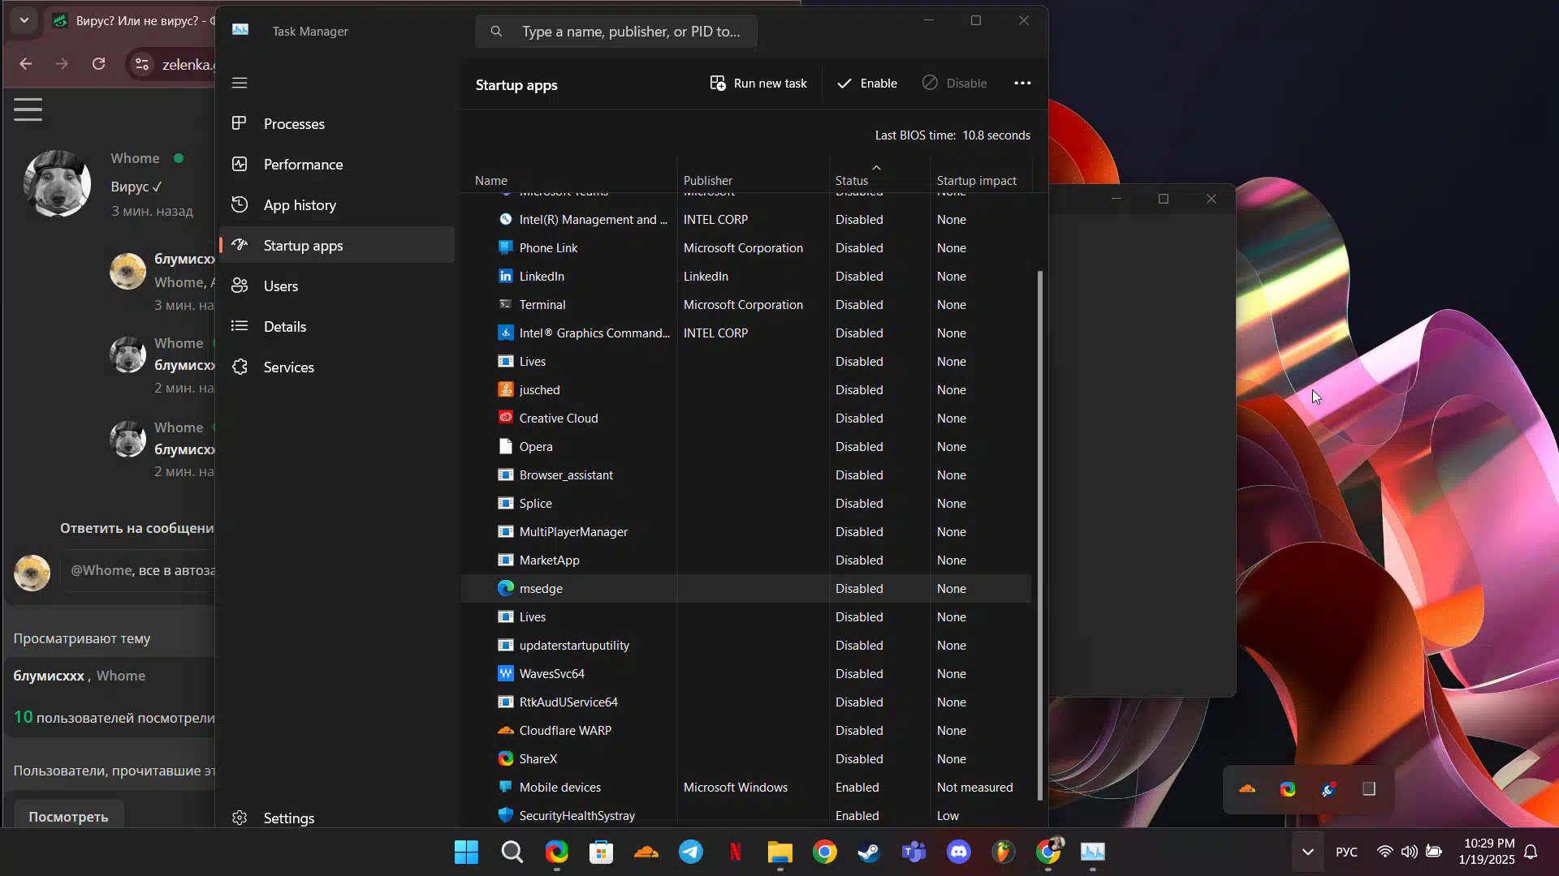Open the three-dot more options menu
1559x876 pixels.
click(1022, 83)
